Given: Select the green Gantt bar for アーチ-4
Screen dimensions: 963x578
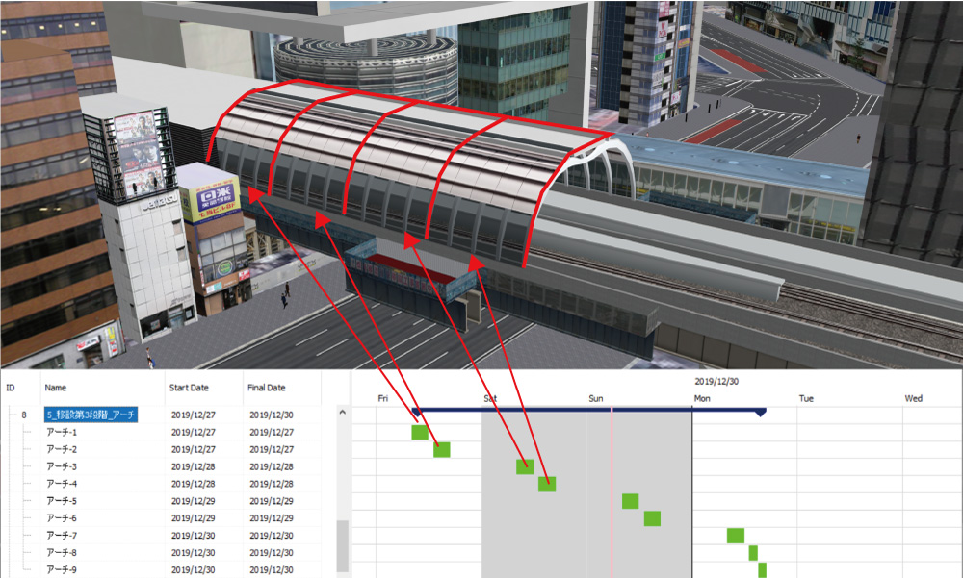Looking at the screenshot, I should 547,484.
